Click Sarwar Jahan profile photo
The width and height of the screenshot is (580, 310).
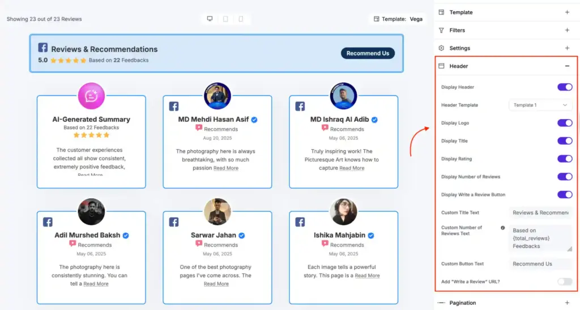coord(217,212)
